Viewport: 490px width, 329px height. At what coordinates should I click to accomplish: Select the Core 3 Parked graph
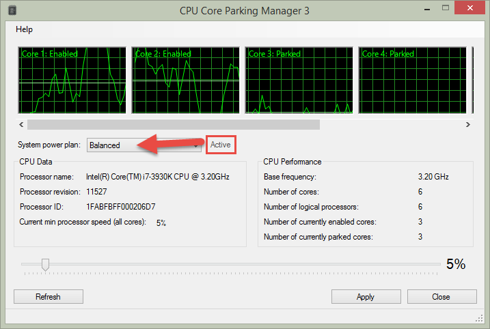point(299,81)
